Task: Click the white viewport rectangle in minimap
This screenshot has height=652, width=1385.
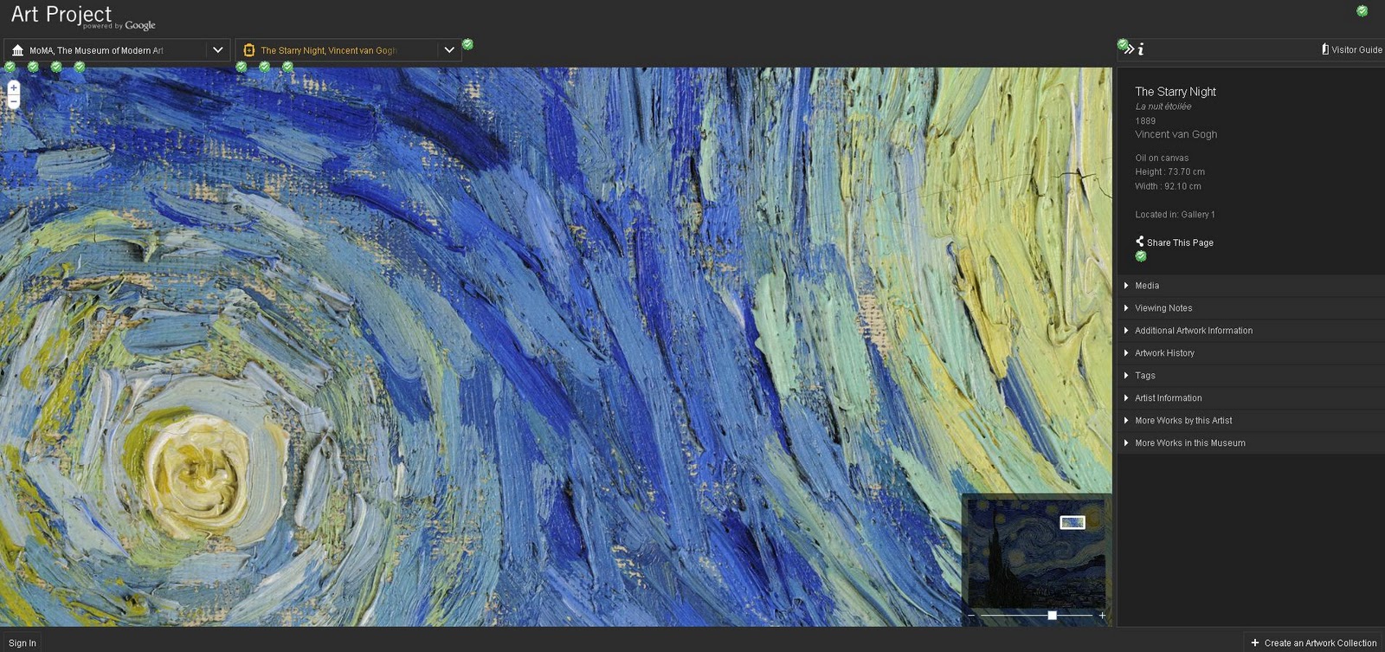Action: click(1073, 522)
